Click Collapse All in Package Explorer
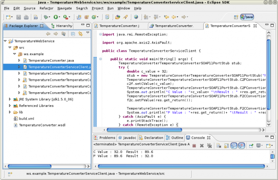The height and width of the screenshot is (180, 278). coord(73,34)
